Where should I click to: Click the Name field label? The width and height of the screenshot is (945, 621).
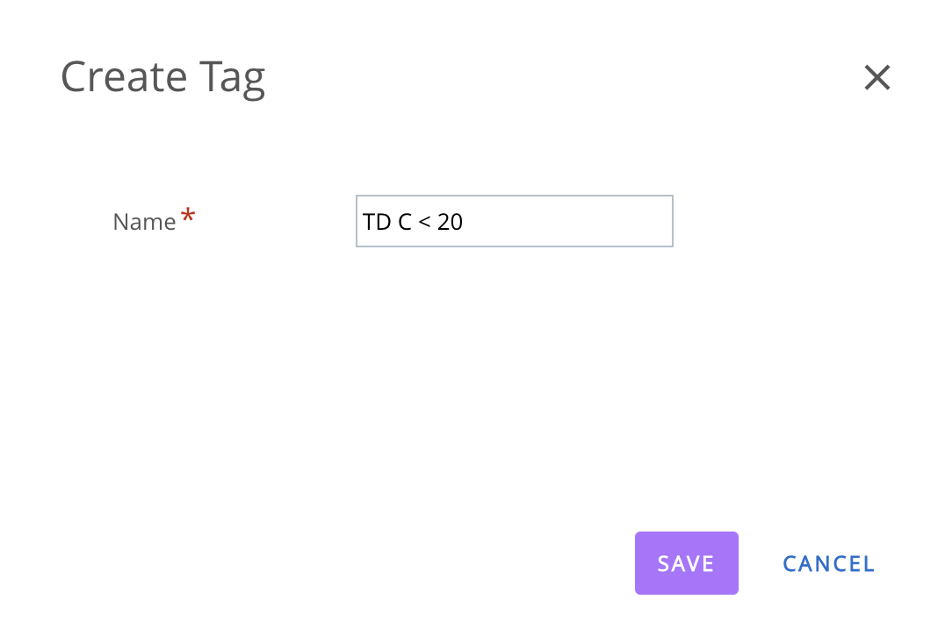(144, 222)
